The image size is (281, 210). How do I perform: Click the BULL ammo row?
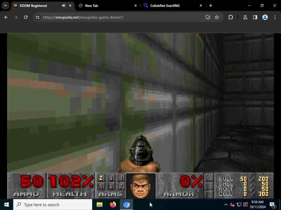tap(244, 179)
